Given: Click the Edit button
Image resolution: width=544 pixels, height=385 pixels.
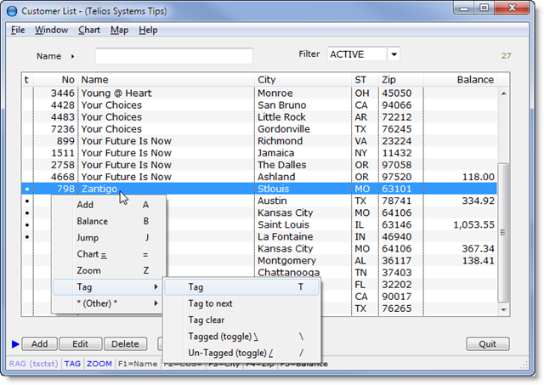Looking at the screenshot, I should point(80,344).
